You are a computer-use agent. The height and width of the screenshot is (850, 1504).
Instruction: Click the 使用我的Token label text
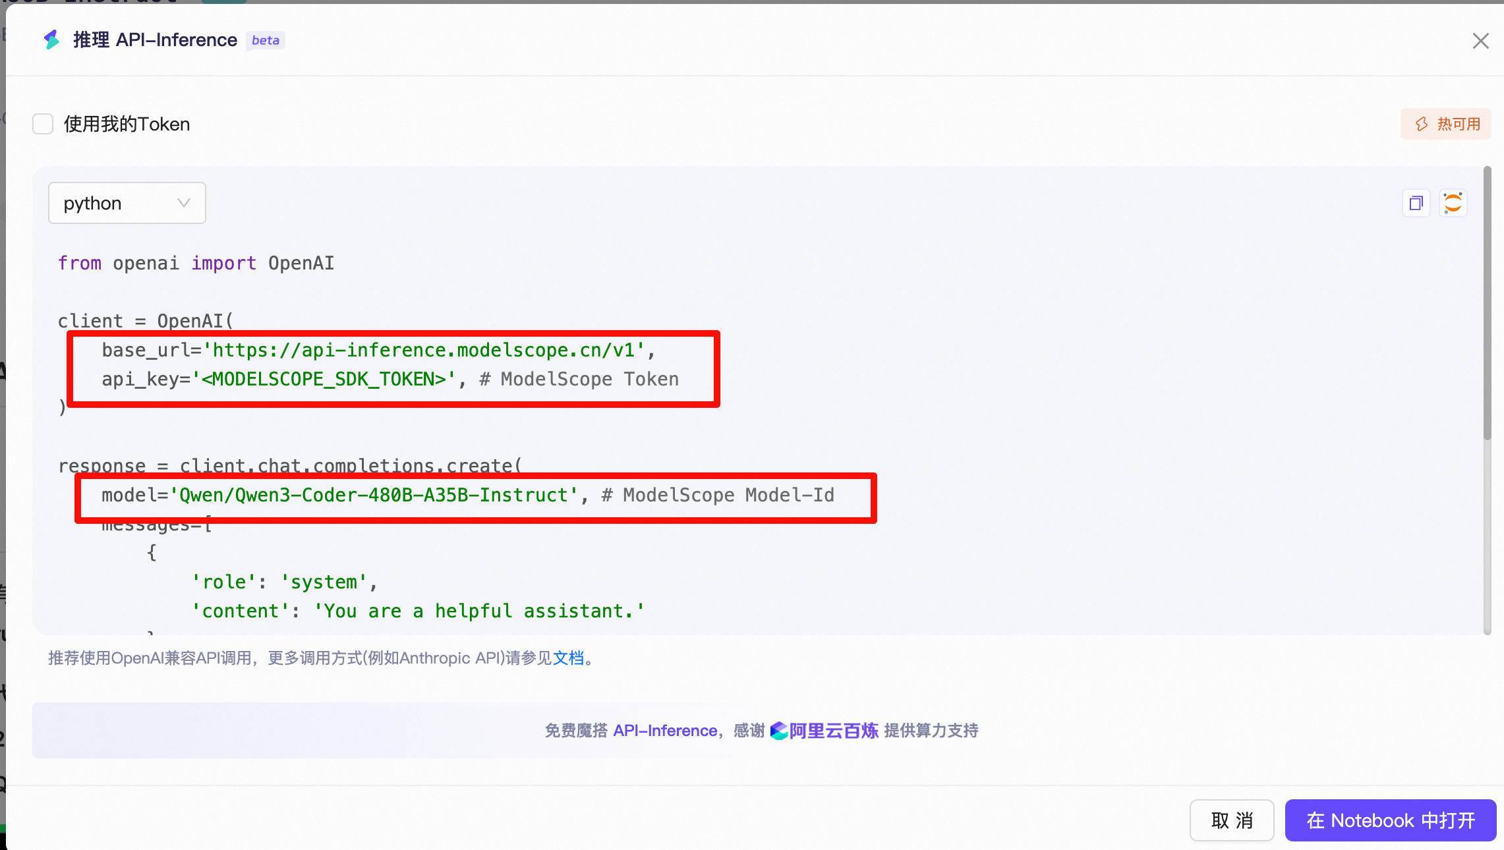coord(127,124)
